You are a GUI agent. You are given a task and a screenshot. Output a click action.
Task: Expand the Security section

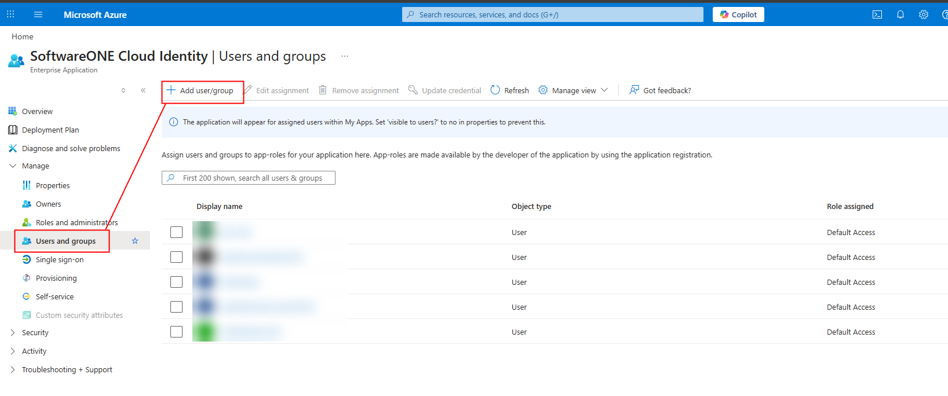(x=13, y=332)
